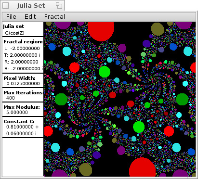Click the right bound value R: 2.00000000
The image size is (198, 179).
pos(21,62)
